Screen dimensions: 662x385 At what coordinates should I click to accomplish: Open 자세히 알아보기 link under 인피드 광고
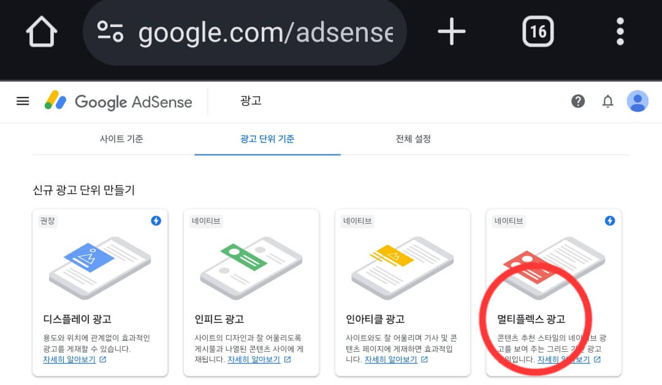[254, 360]
